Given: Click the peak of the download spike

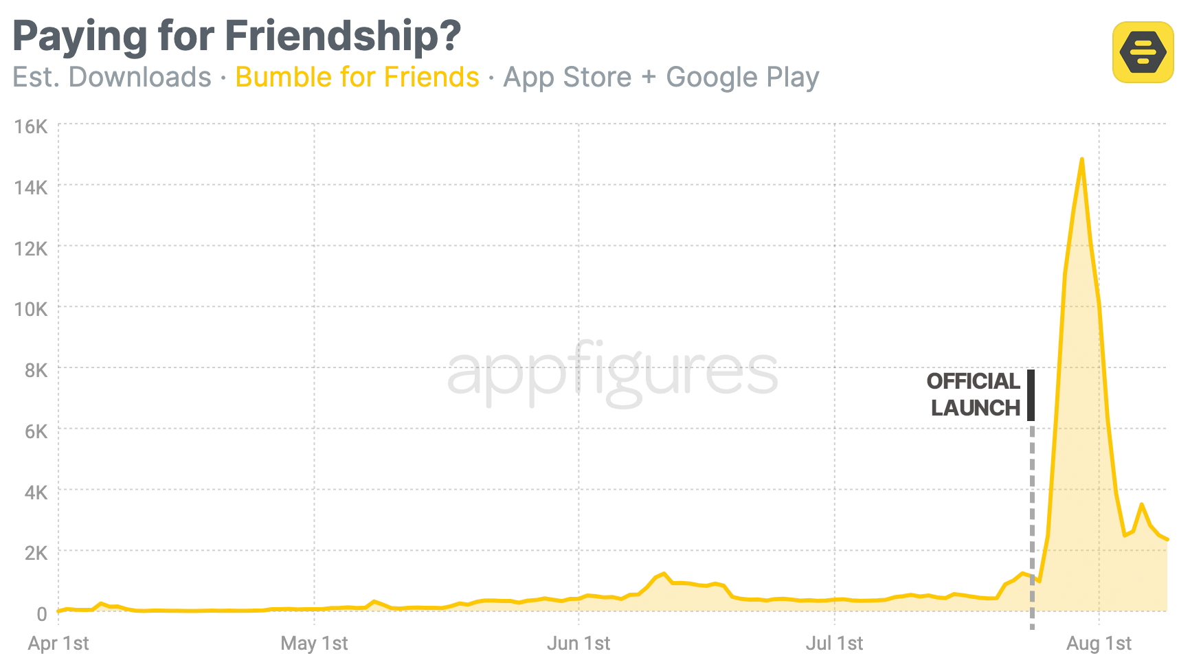Looking at the screenshot, I should (x=1082, y=160).
